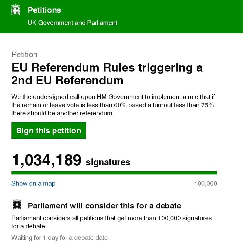The image size is (243, 245).
Task: Click the 100,000 threshold label under the bar
Action: tap(205, 184)
